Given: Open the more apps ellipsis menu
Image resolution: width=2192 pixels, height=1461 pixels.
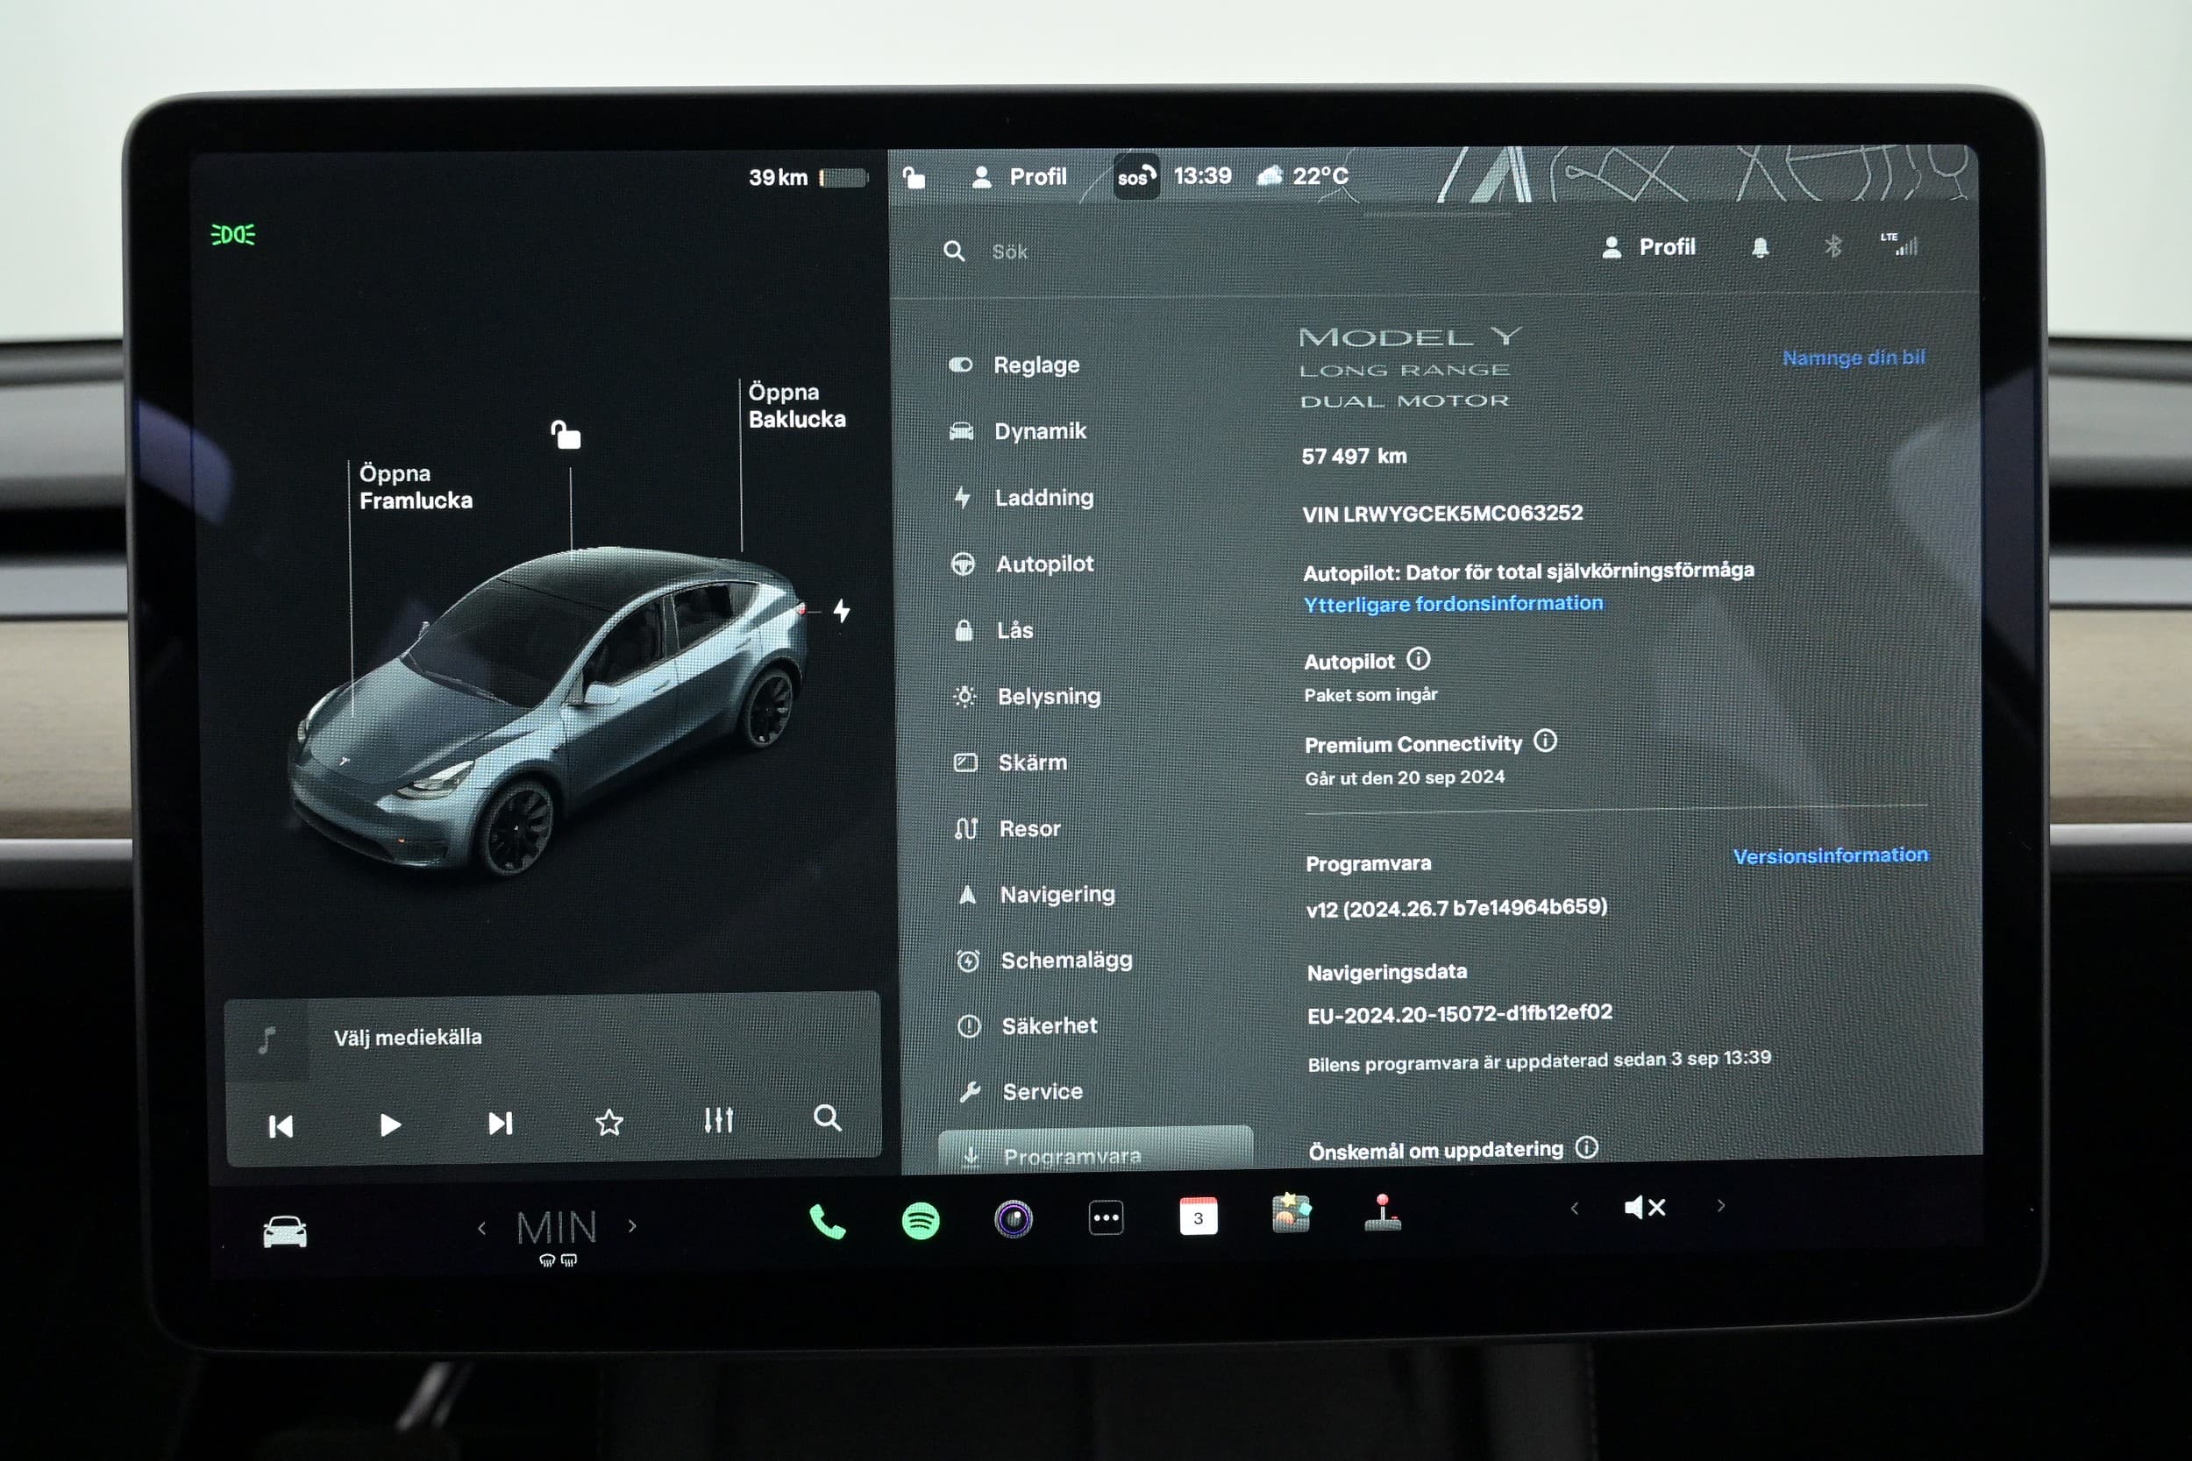Looking at the screenshot, I should (1107, 1218).
